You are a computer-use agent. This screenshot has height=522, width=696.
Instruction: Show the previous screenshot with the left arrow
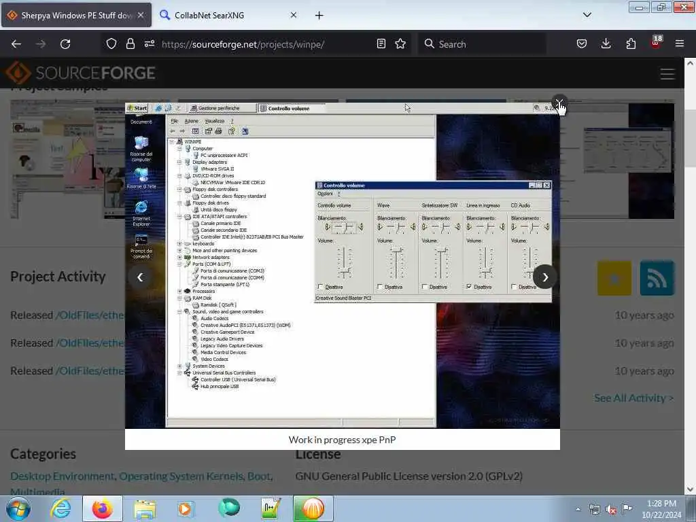(x=140, y=277)
